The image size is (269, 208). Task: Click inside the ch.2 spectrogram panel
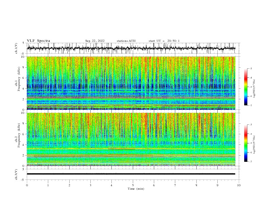(131, 139)
